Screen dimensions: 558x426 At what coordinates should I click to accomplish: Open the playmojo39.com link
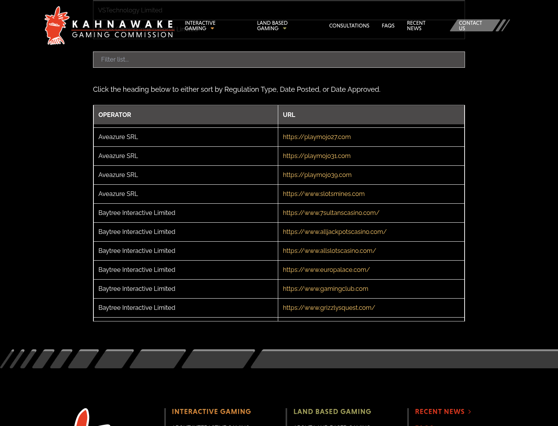317,175
